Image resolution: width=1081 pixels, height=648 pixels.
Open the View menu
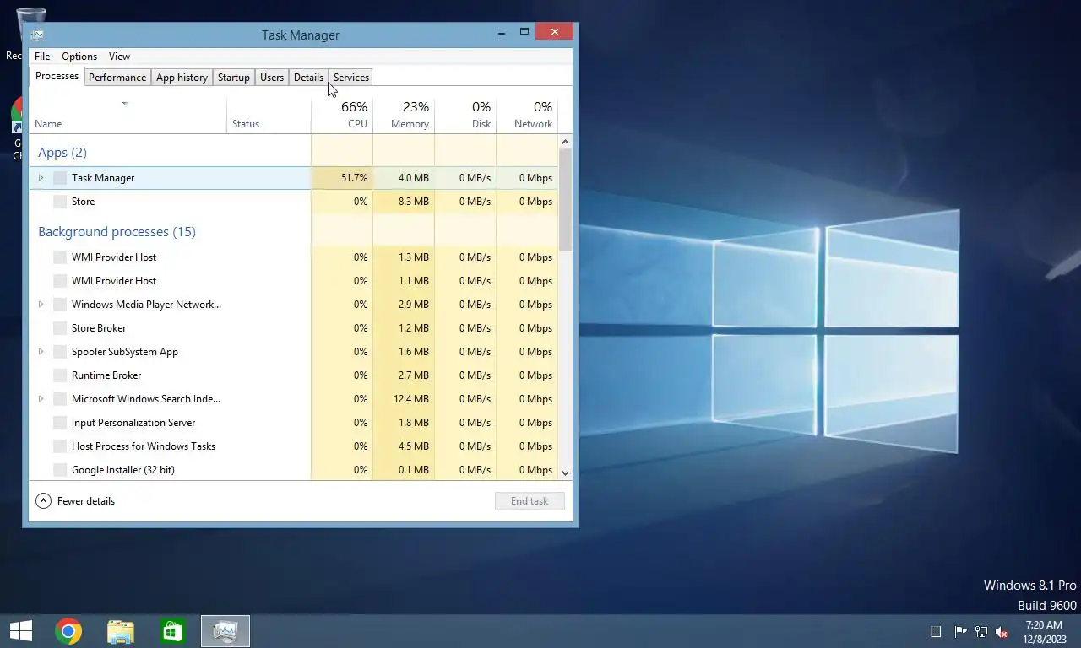pyautogui.click(x=119, y=57)
